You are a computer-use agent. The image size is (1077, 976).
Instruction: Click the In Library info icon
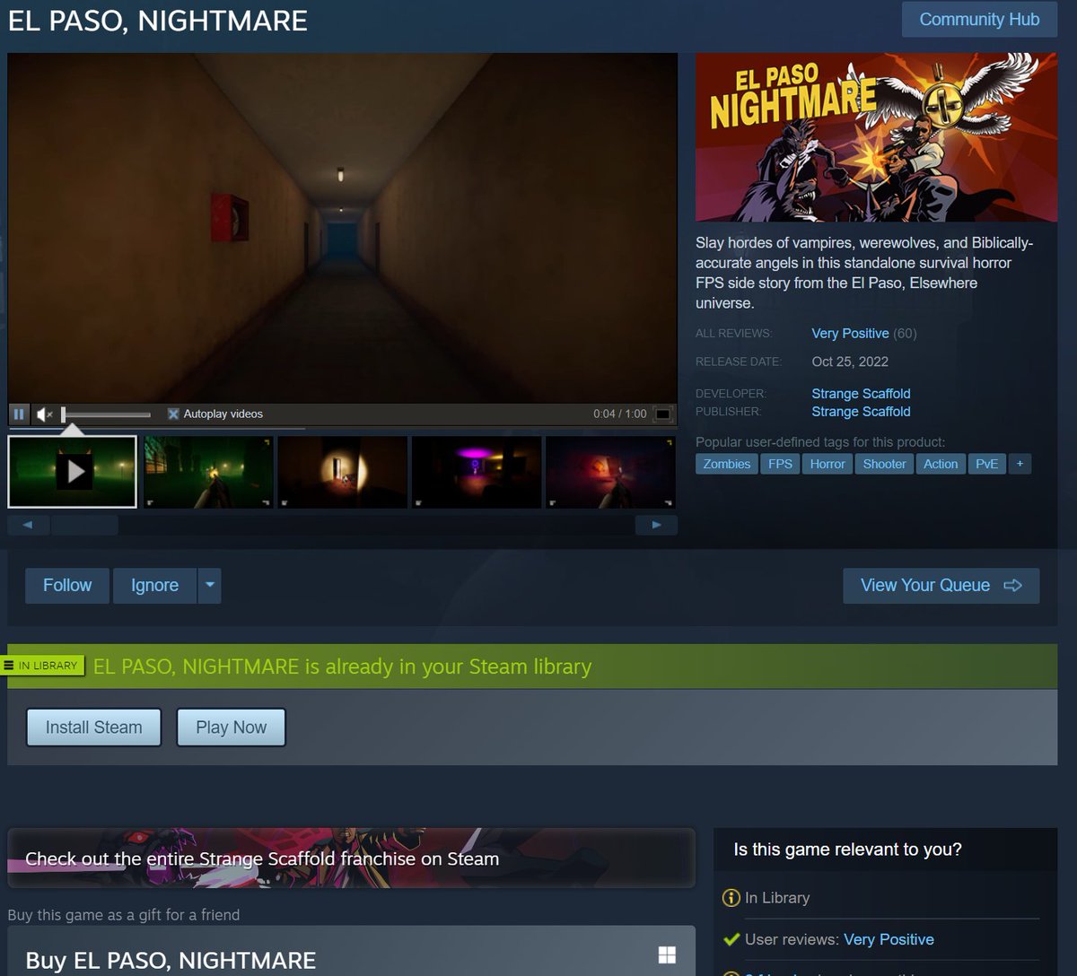(x=731, y=898)
